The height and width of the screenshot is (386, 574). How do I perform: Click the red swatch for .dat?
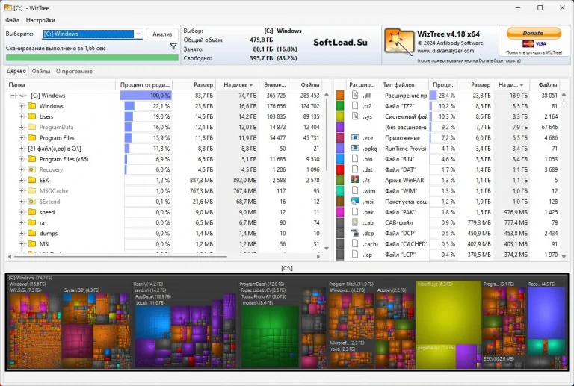click(x=340, y=169)
